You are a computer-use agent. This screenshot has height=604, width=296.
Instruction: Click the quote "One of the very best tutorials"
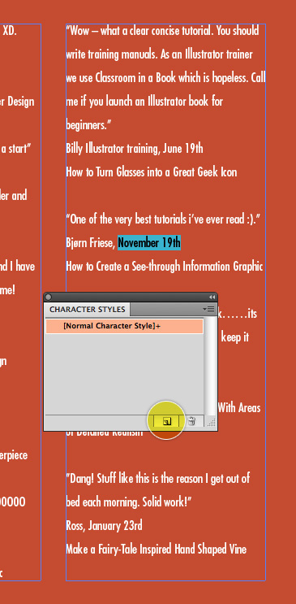coord(163,219)
